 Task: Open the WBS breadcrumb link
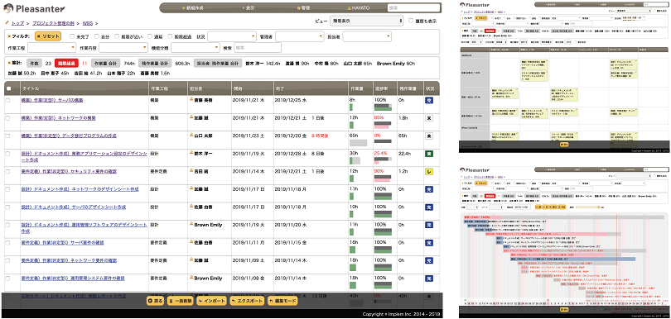[x=87, y=23]
